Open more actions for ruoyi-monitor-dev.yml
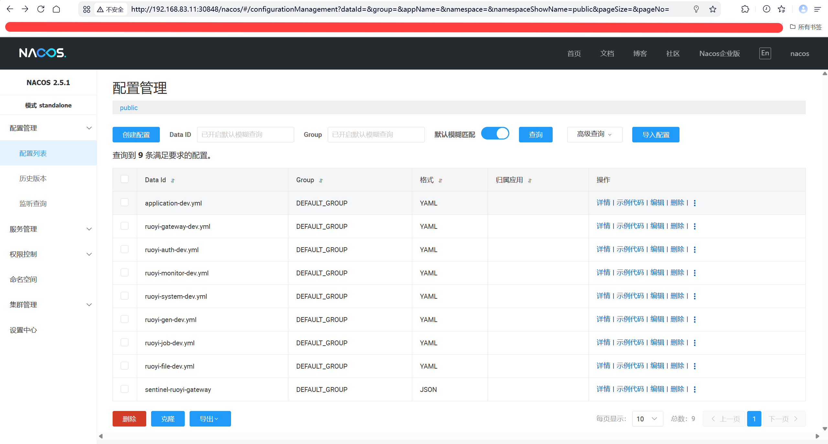828x444 pixels. coord(695,273)
